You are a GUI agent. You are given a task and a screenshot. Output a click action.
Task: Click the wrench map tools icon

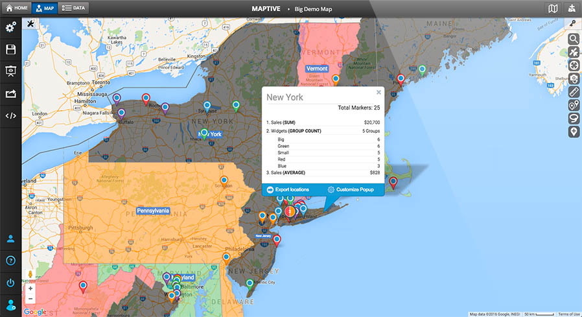(30, 24)
